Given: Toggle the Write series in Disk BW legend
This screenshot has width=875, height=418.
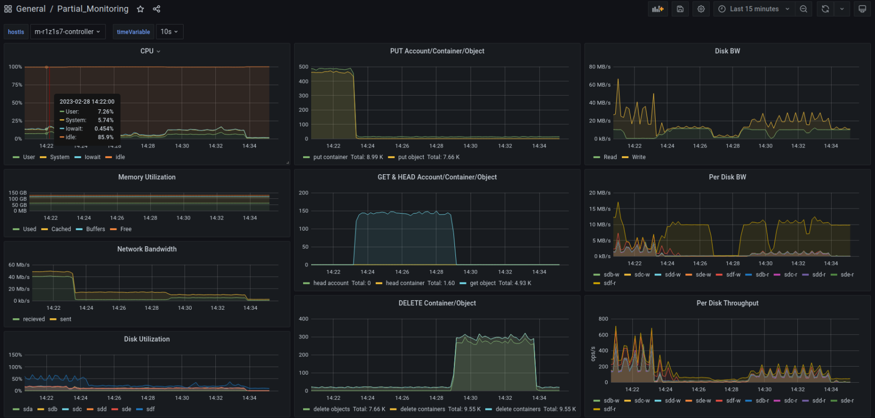Looking at the screenshot, I should 638,157.
